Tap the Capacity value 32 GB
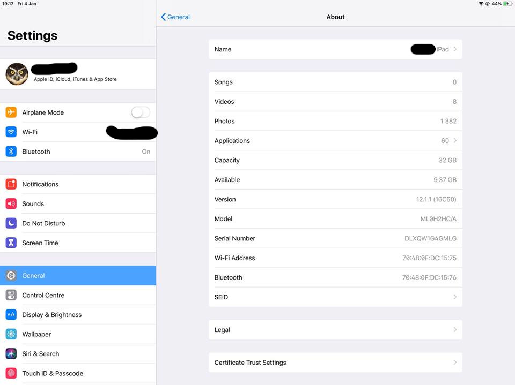 click(x=447, y=160)
